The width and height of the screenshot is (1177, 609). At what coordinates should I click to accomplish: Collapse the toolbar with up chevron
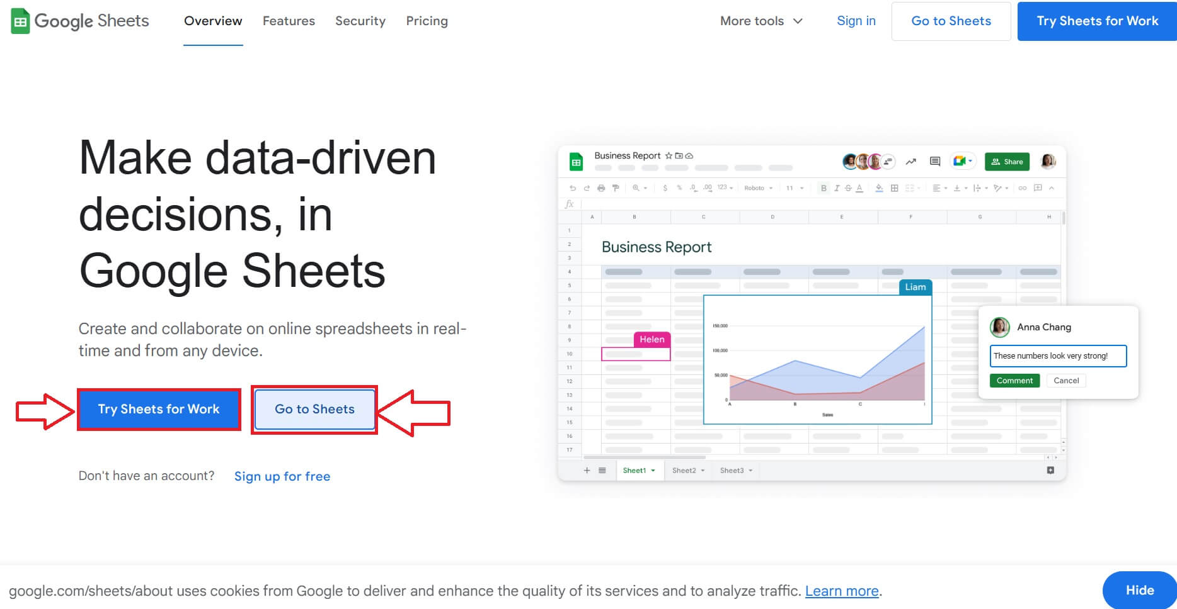click(x=1052, y=188)
